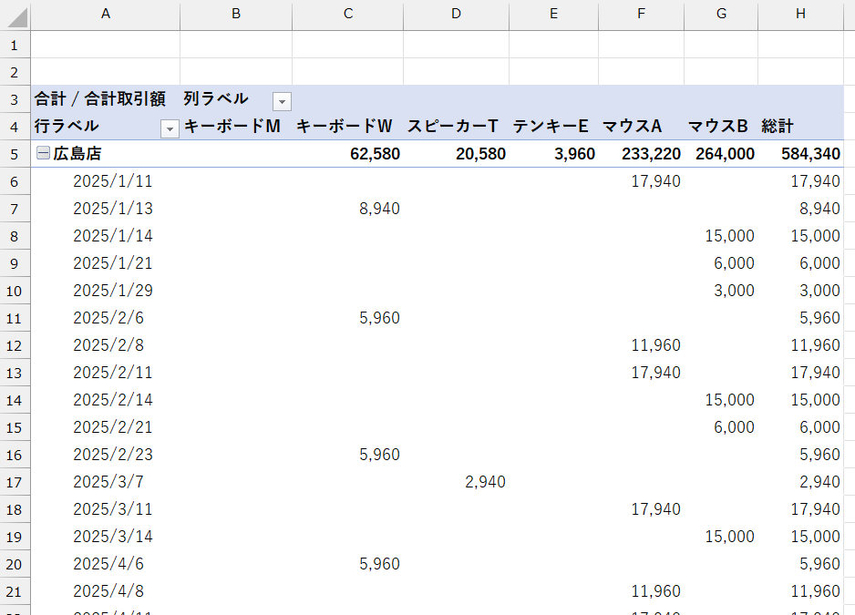
Task: Click the 合計 / 合計取引額 cell
Action: click(100, 99)
